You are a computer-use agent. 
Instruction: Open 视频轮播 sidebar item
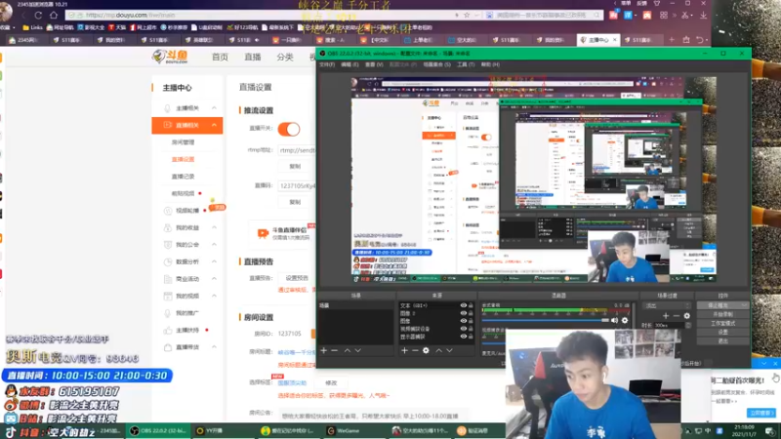[x=186, y=211]
